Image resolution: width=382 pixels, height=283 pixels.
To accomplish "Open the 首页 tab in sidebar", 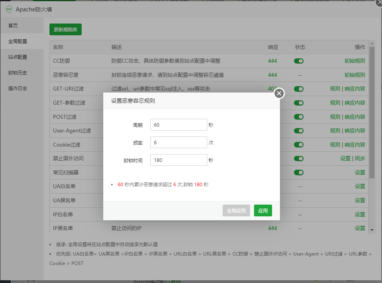I will coord(13,26).
